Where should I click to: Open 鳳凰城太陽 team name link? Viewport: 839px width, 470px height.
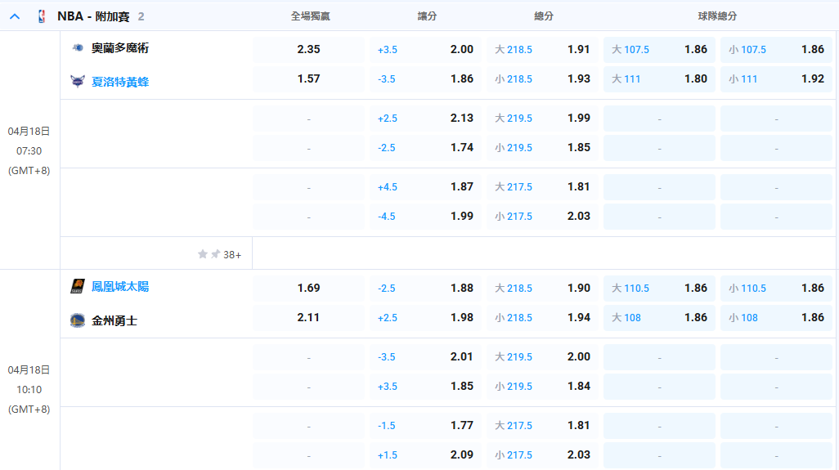(x=120, y=287)
